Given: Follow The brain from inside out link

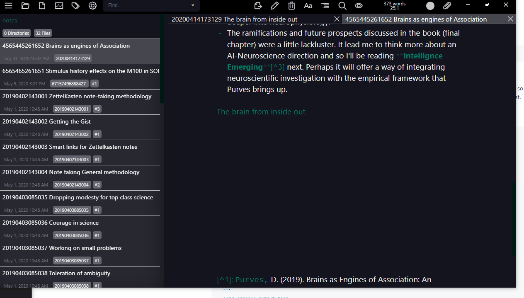Looking at the screenshot, I should coord(261,111).
